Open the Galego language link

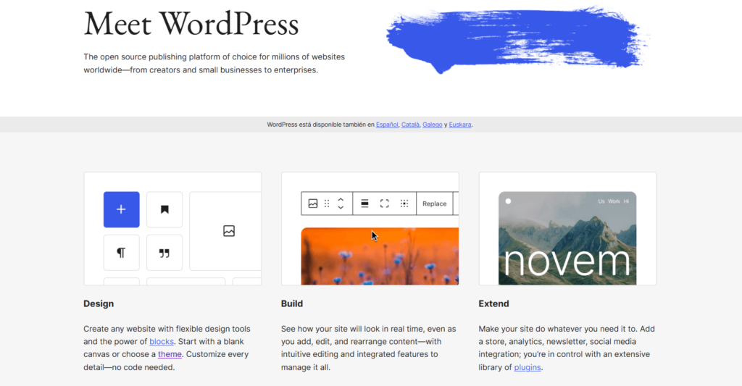432,125
